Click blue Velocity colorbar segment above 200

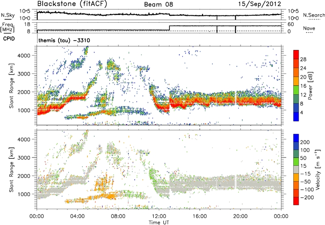coord(296,138)
